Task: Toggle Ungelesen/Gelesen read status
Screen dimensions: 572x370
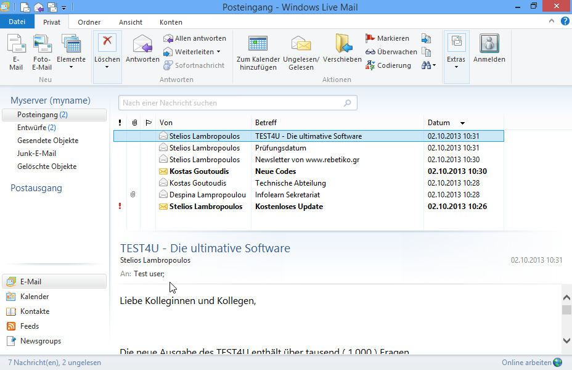Action: point(301,52)
